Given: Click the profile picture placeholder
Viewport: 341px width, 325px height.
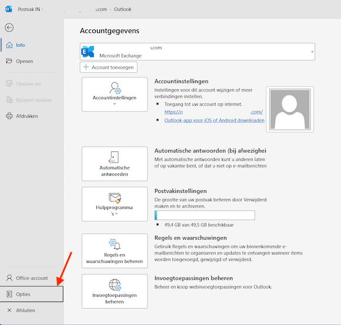Looking at the screenshot, I should pyautogui.click(x=290, y=109).
